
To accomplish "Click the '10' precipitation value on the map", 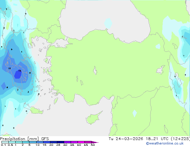I will point(9,69).
